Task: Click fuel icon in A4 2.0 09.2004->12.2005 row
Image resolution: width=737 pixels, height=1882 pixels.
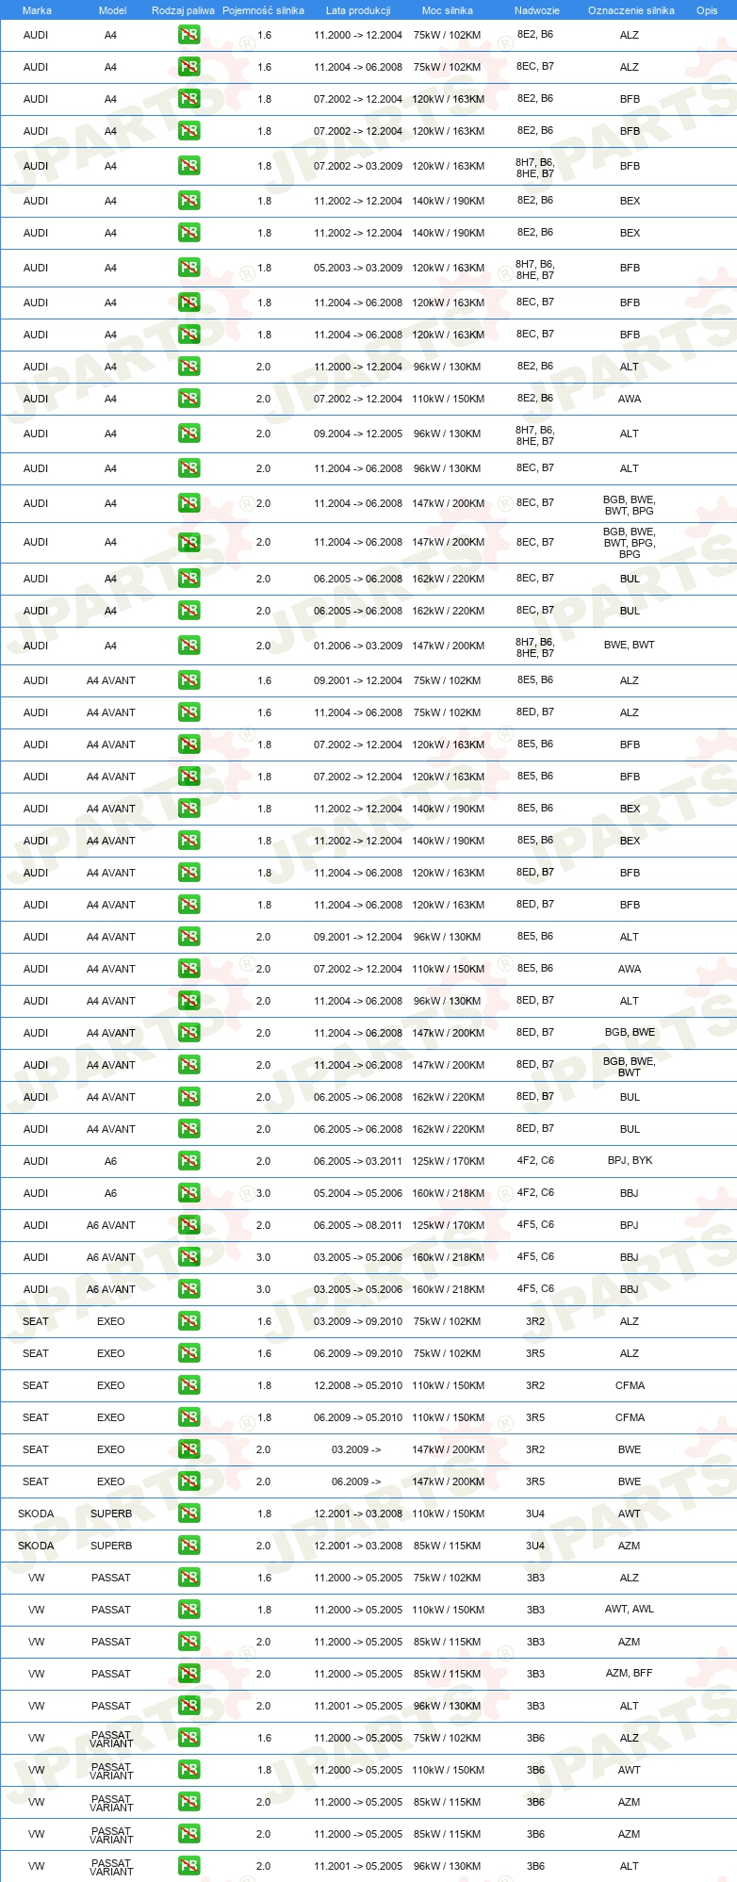Action: 188,434
